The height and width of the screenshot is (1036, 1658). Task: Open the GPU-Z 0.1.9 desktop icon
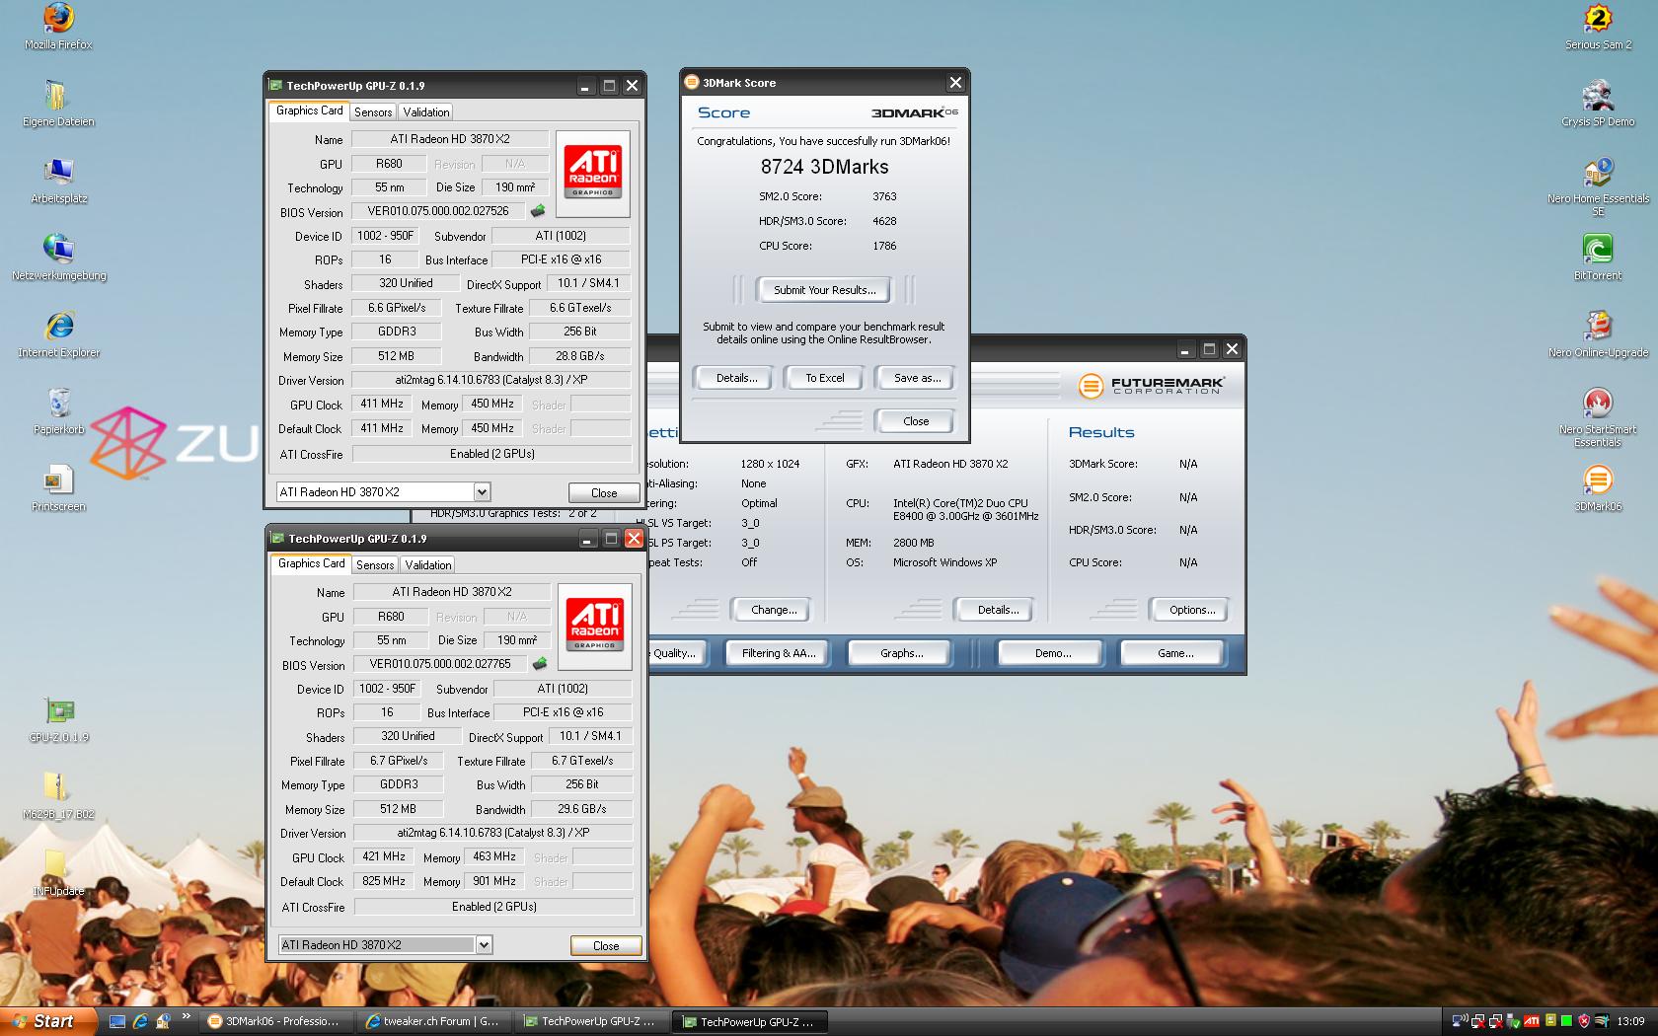(x=58, y=712)
